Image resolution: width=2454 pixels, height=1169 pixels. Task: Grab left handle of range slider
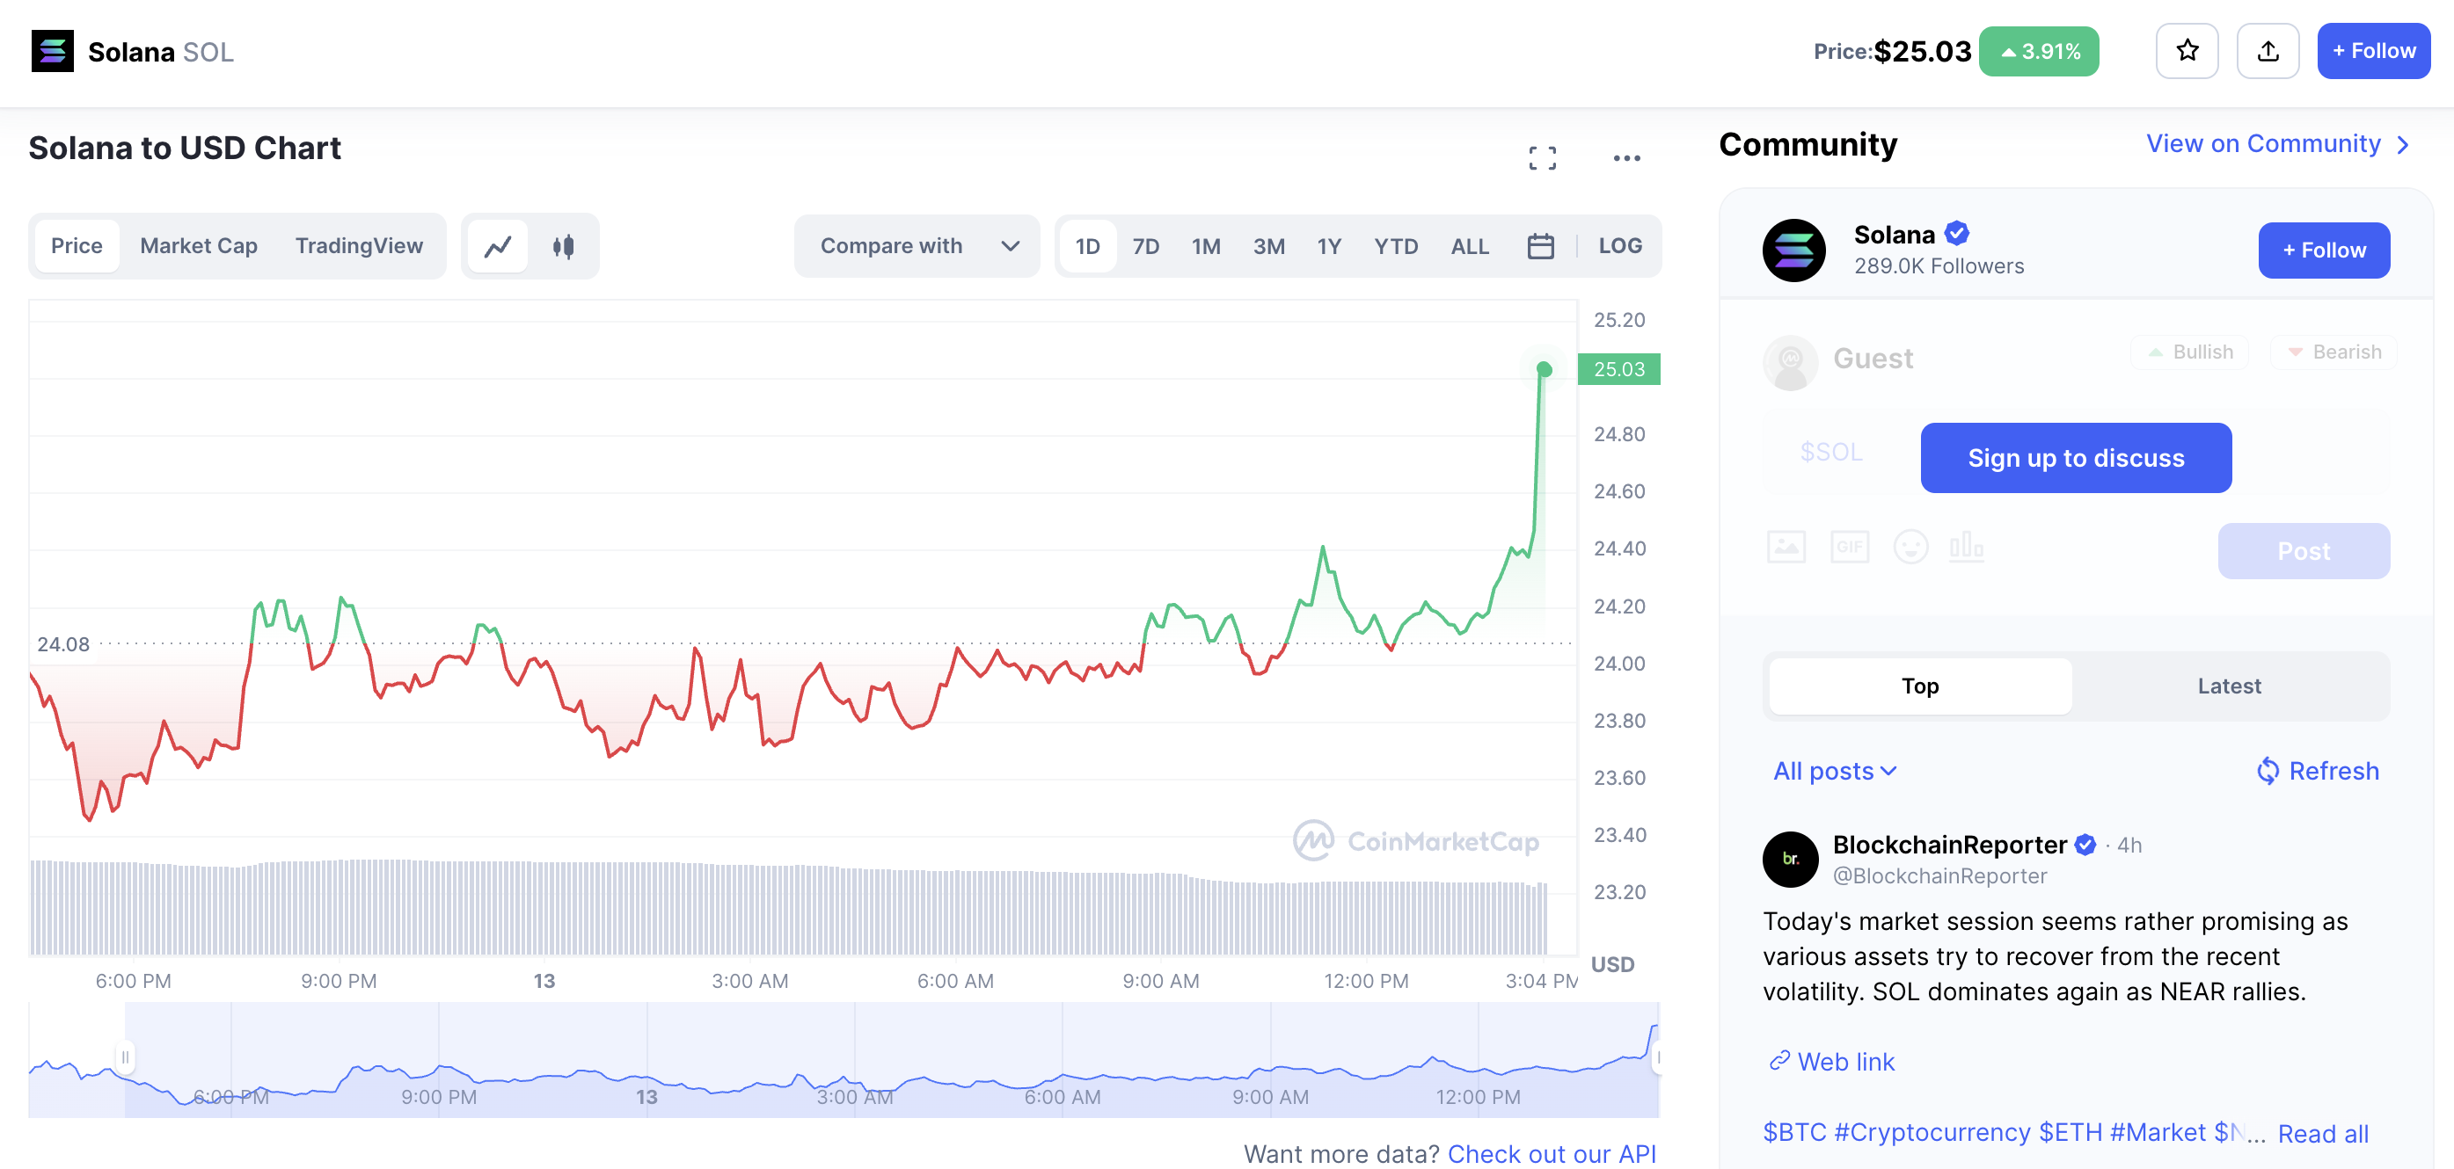(125, 1056)
